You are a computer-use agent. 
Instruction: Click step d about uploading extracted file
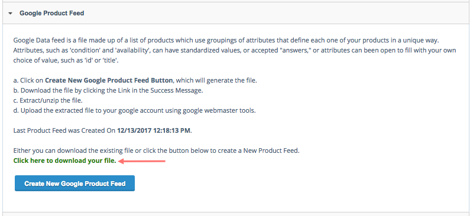[135, 110]
